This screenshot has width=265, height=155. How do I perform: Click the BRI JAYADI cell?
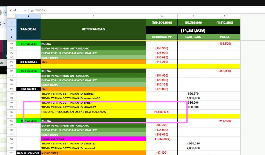(28, 89)
